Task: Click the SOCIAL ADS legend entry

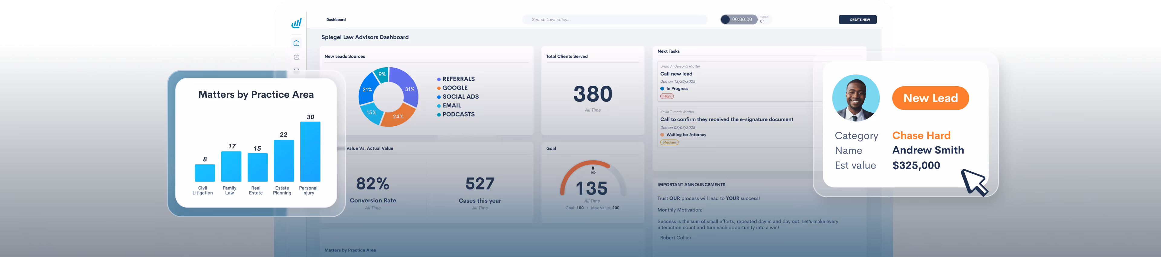Action: (457, 97)
